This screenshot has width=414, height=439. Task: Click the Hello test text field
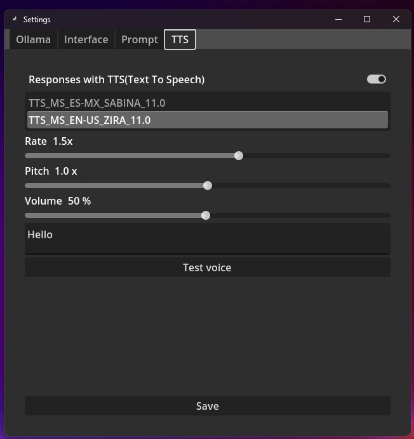pos(207,238)
